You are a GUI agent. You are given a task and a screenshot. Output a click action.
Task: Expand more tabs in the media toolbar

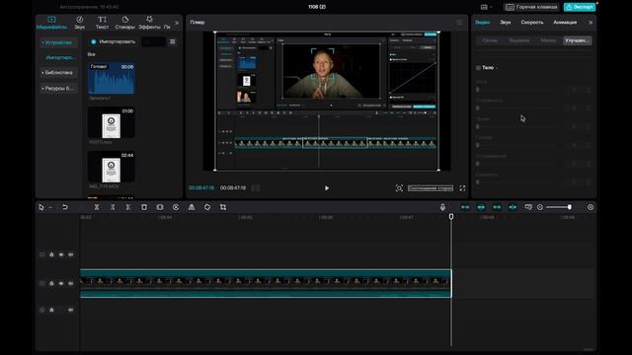pyautogui.click(x=177, y=23)
